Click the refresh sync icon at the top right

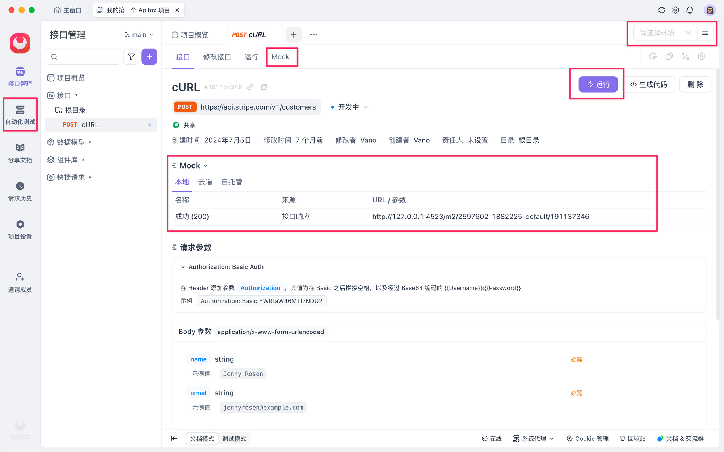pyautogui.click(x=661, y=10)
